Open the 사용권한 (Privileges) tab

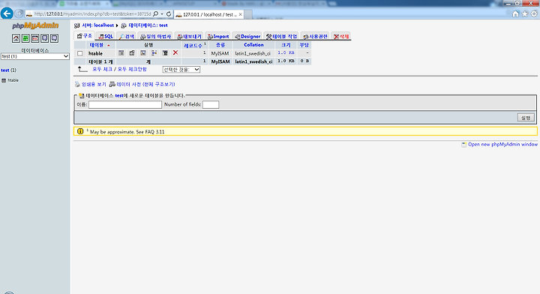[x=315, y=36]
